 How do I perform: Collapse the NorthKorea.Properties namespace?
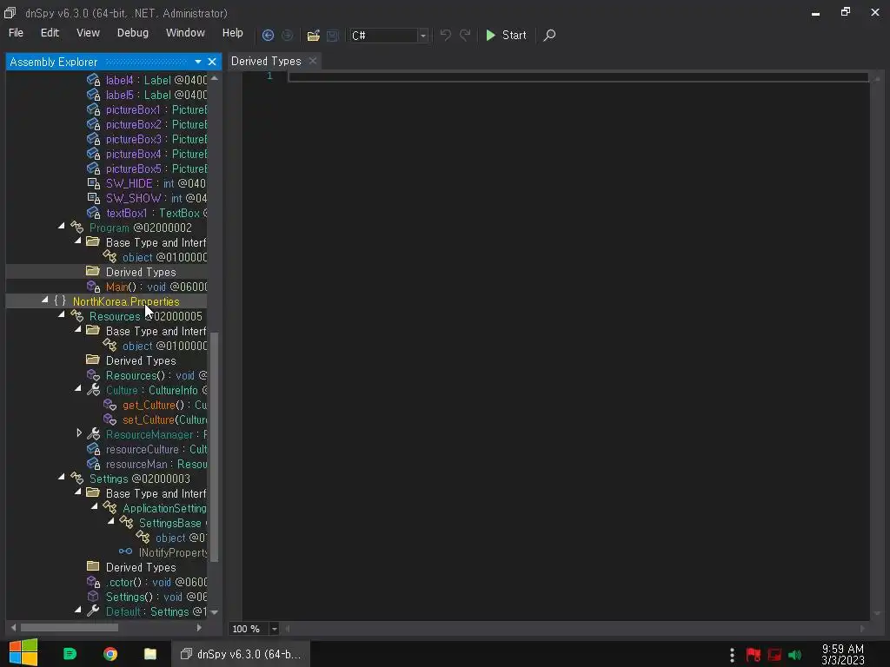tap(45, 300)
